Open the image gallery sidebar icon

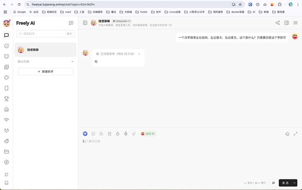[7, 67]
